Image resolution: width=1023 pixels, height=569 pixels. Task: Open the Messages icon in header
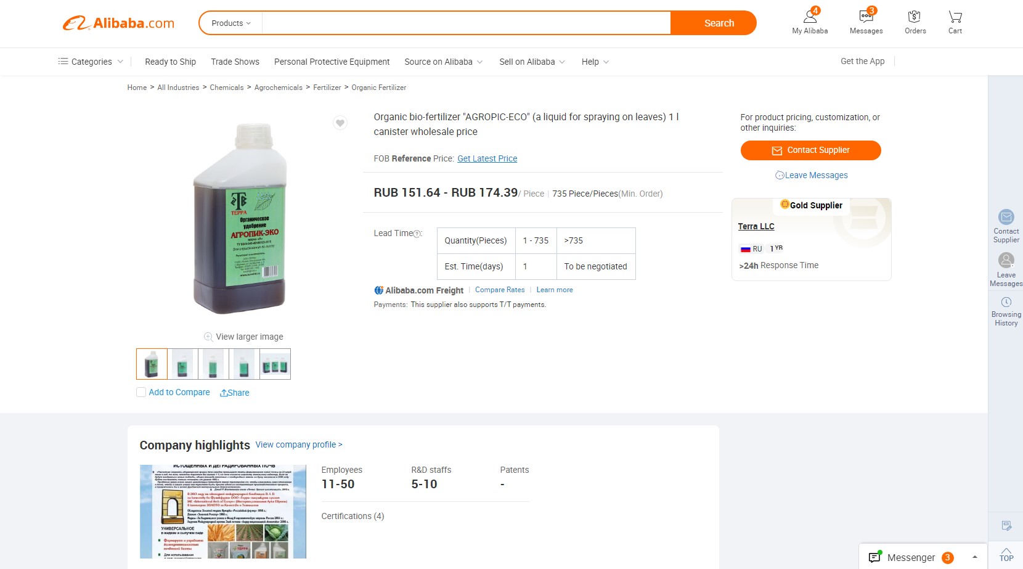click(x=866, y=17)
